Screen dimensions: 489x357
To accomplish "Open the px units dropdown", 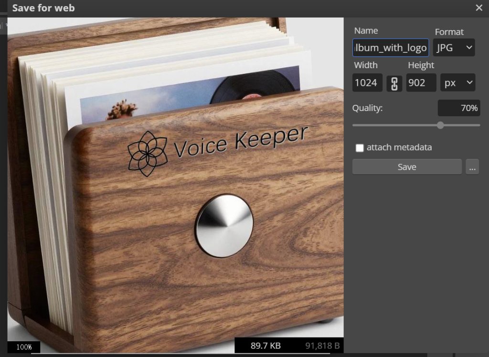I will point(458,83).
